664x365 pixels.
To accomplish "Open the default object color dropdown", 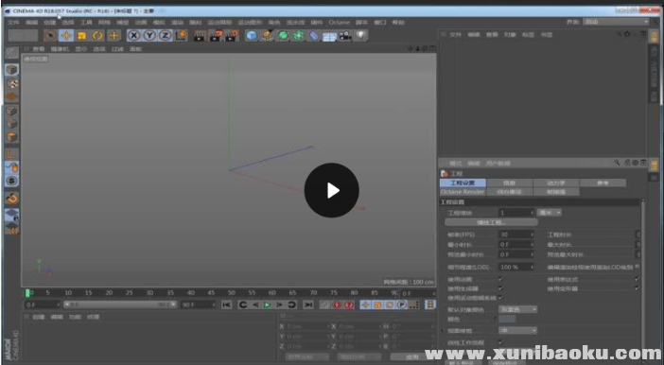I will (x=518, y=309).
